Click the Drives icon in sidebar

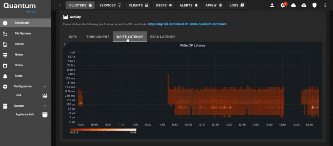pos(5,66)
